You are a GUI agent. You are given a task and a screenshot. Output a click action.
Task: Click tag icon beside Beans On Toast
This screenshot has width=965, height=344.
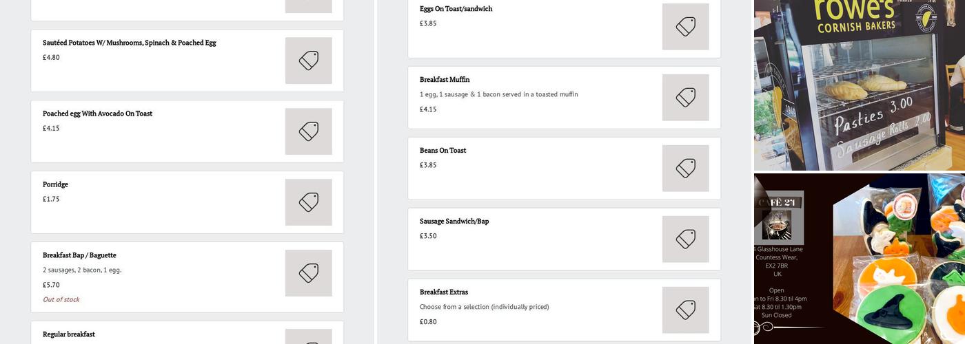[685, 169]
